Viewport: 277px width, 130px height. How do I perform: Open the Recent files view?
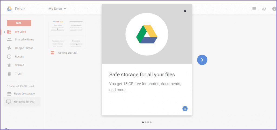click(19, 57)
